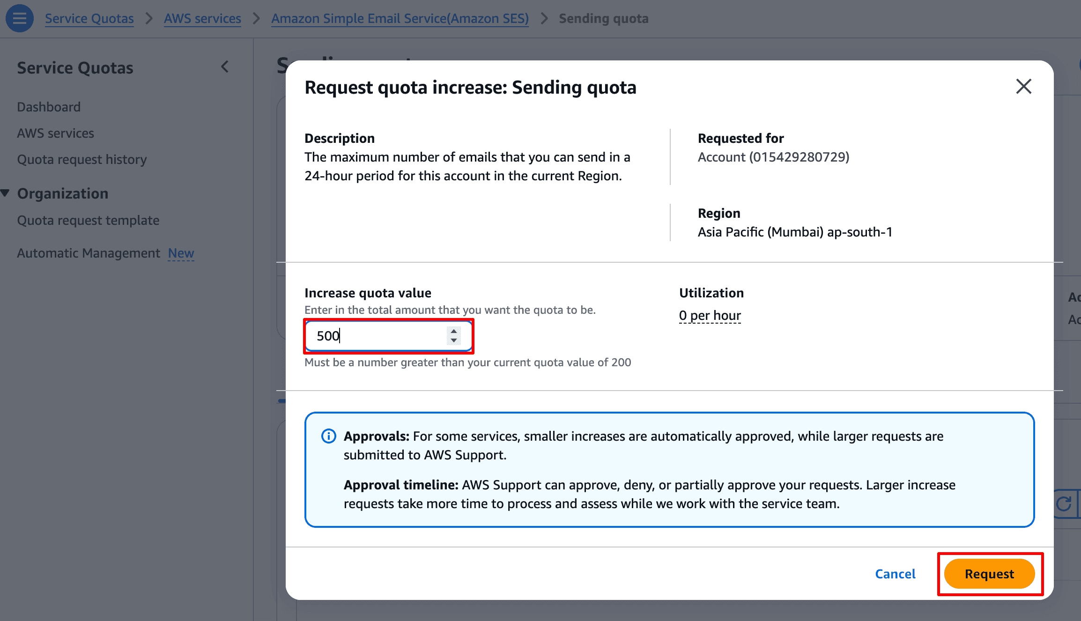Open Amazon Simple Email Service breadcrumb link

point(400,18)
